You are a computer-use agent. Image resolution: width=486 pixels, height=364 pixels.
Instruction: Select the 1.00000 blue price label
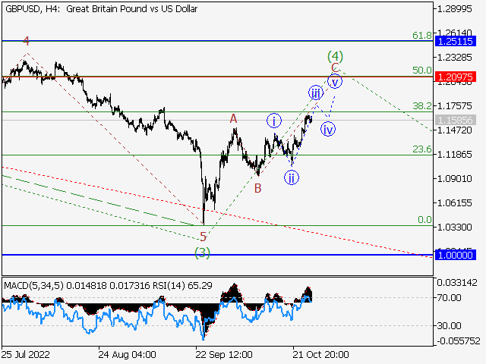tap(456, 255)
